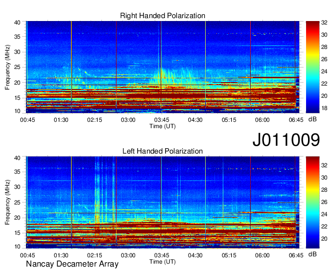Click 06:00 tick on Left Handed time axis
Image resolution: width=333 pixels, height=270 pixels.
point(262,255)
